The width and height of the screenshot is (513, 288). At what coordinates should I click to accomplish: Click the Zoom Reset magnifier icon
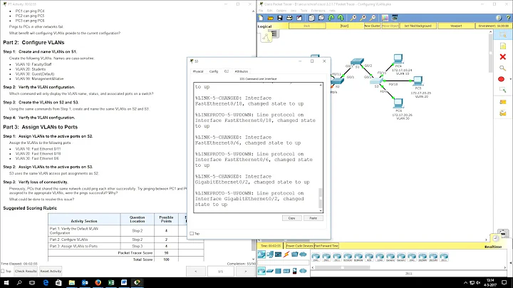coord(363,18)
